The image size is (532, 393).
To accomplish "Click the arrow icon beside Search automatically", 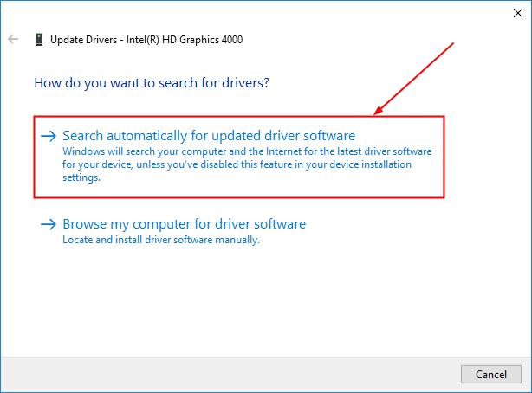I will [x=49, y=136].
